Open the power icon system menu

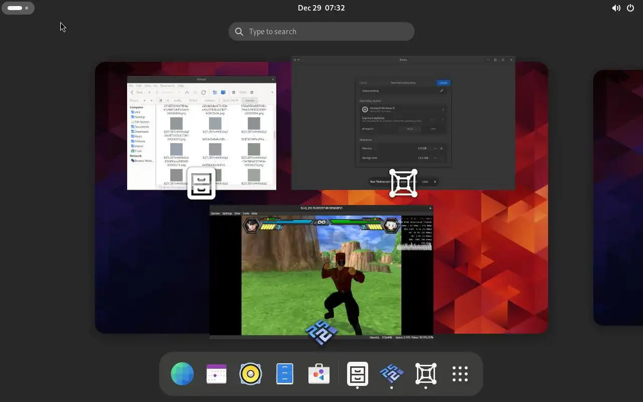[630, 8]
